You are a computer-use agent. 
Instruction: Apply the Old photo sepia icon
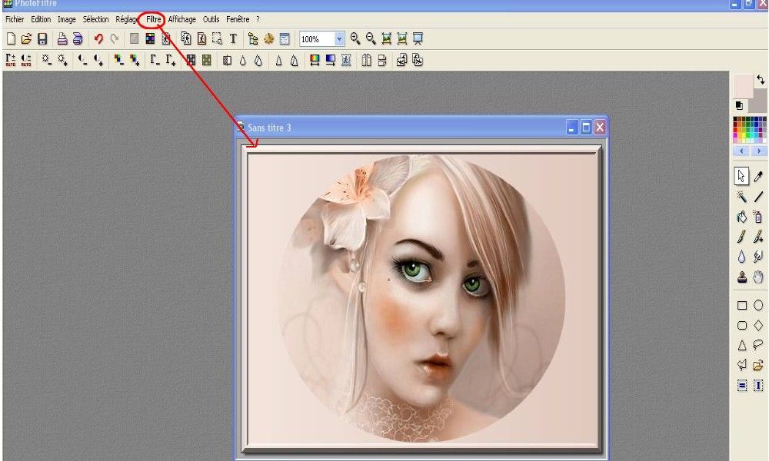(206, 60)
